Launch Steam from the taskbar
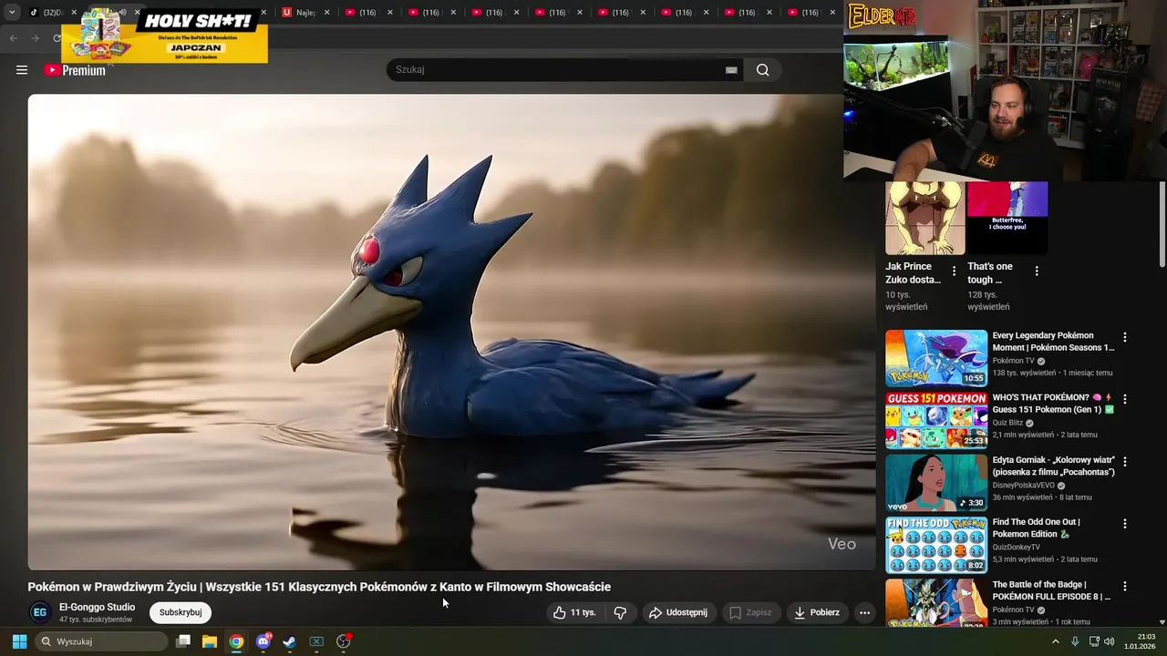The image size is (1167, 656). (289, 641)
